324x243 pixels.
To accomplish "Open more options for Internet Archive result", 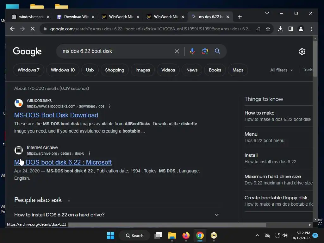I will (x=90, y=153).
